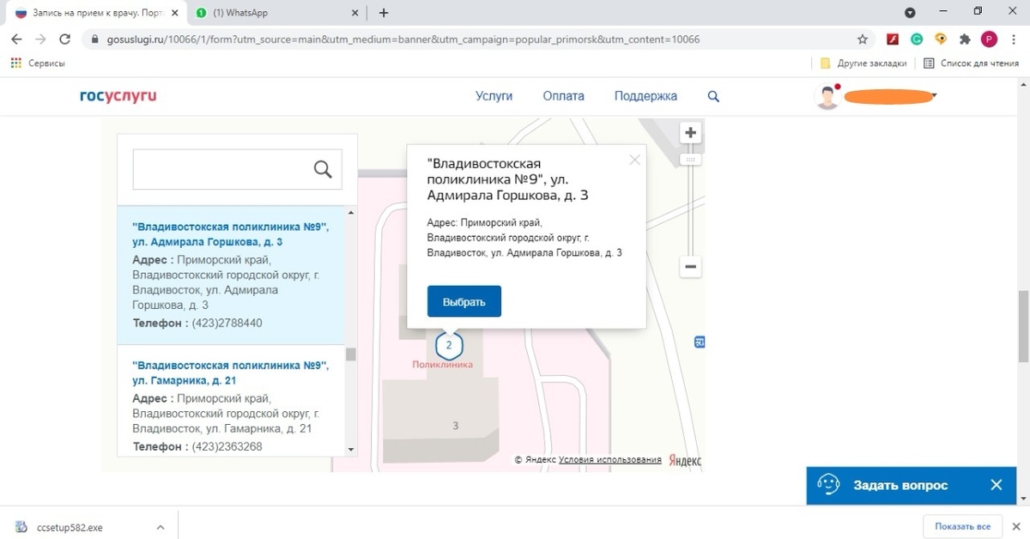The image size is (1030, 539).
Task: Open the Chrome extensions puzzle icon
Action: [x=965, y=39]
